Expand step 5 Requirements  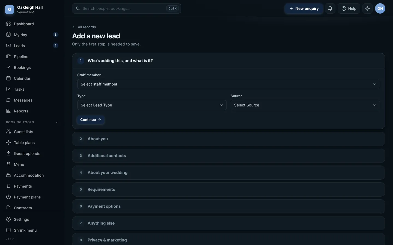pyautogui.click(x=229, y=189)
